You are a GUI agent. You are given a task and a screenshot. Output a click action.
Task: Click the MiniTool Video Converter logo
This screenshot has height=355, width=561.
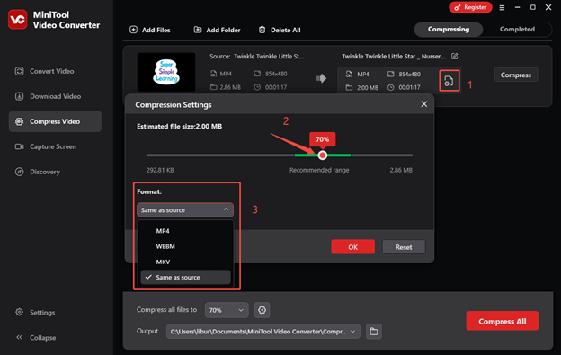click(x=18, y=19)
